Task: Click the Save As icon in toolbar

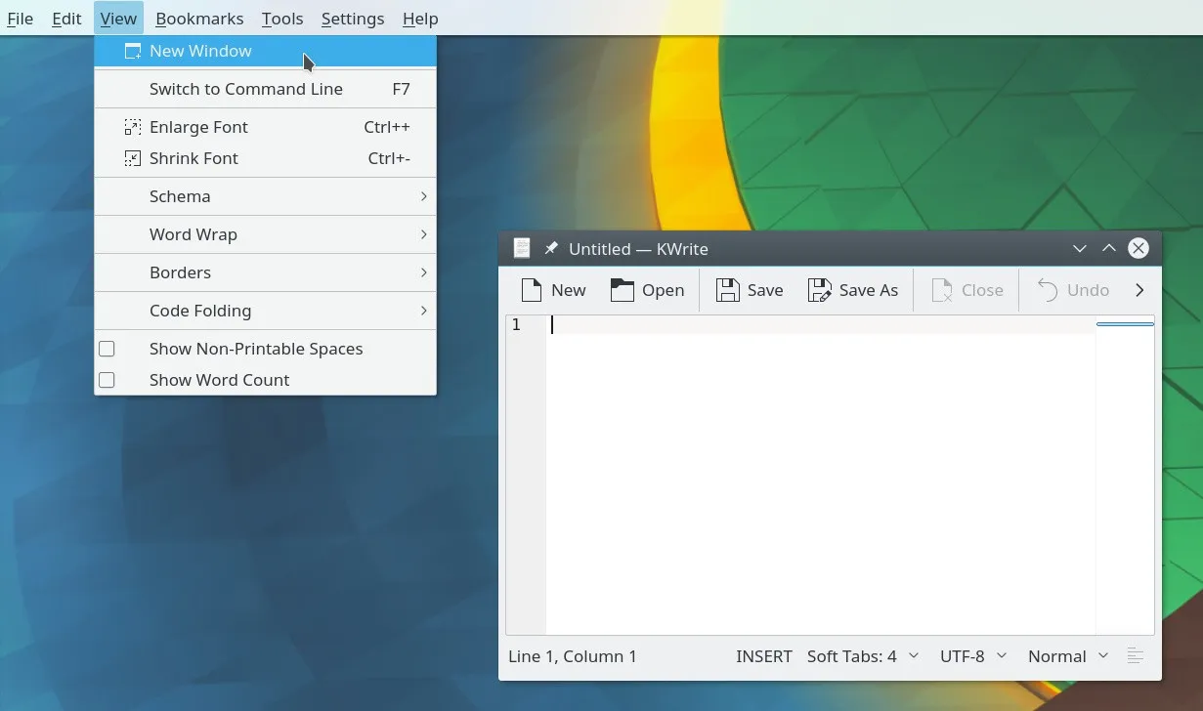Action: click(x=820, y=290)
